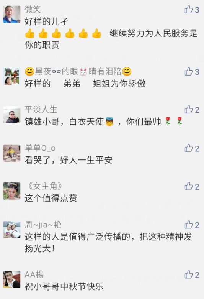Open avatar of user 微笑
This screenshot has height=299, width=204.
tap(12, 14)
